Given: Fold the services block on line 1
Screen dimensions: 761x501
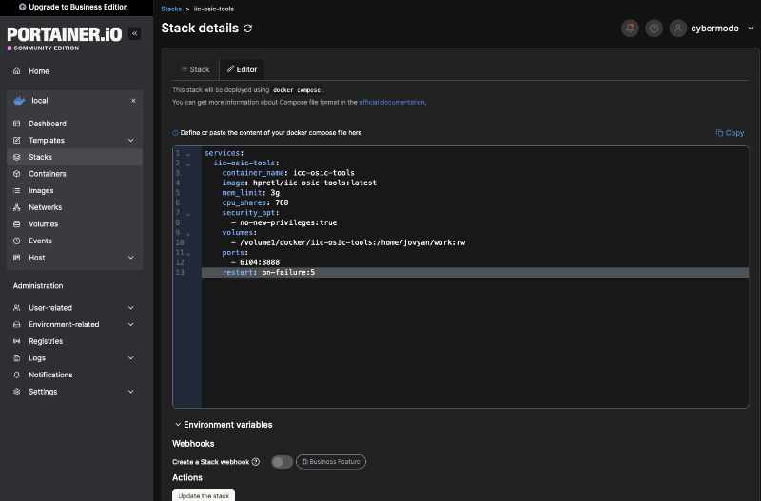Looking at the screenshot, I should coord(188,153).
